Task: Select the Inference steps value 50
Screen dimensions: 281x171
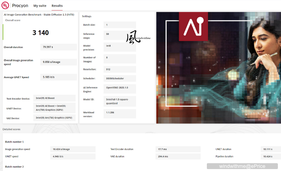Action: (120, 34)
